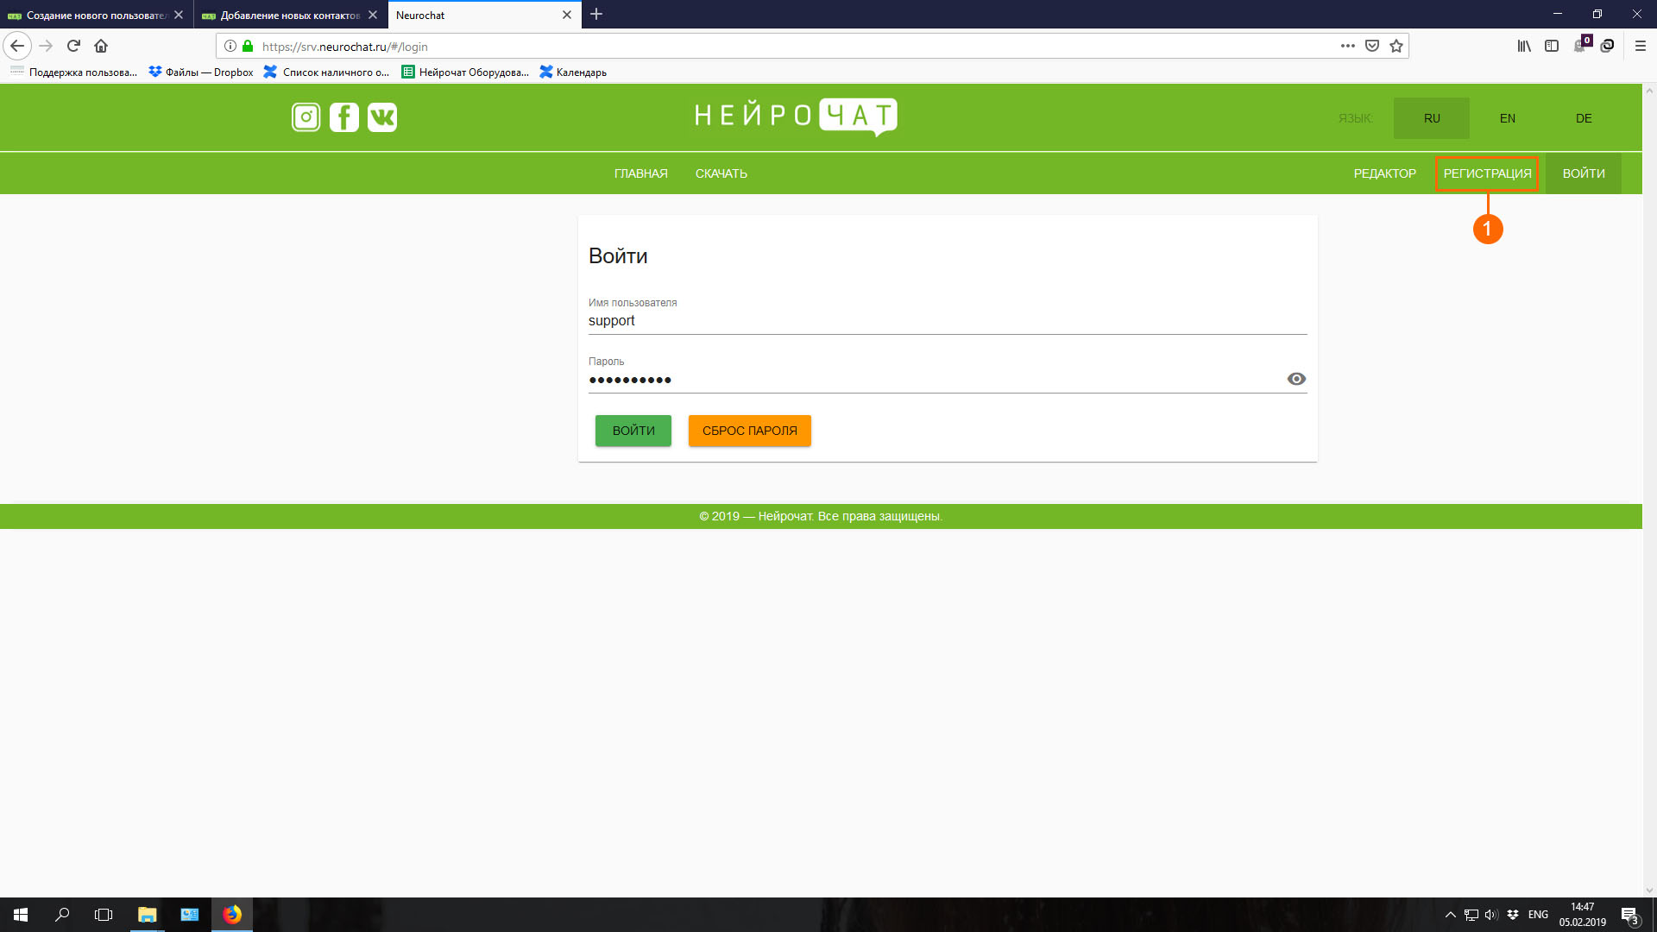Open the Instagram social icon
This screenshot has height=932, width=1657.
coord(306,117)
